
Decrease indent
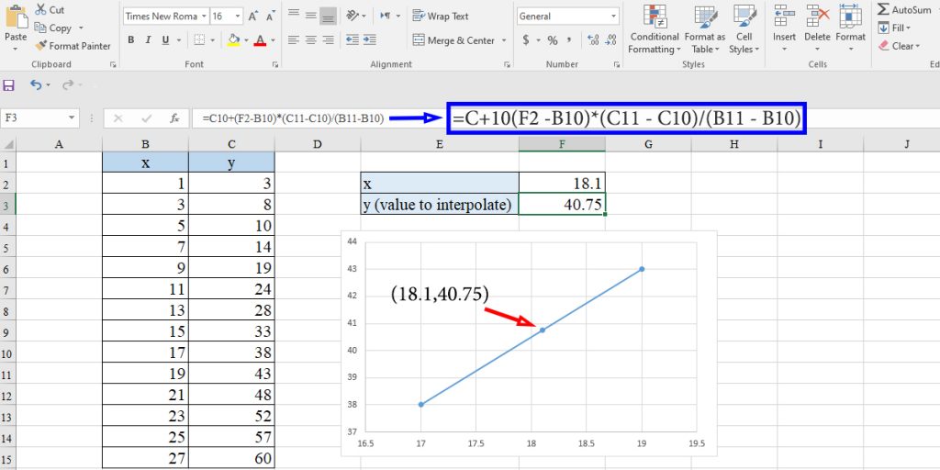click(352, 40)
